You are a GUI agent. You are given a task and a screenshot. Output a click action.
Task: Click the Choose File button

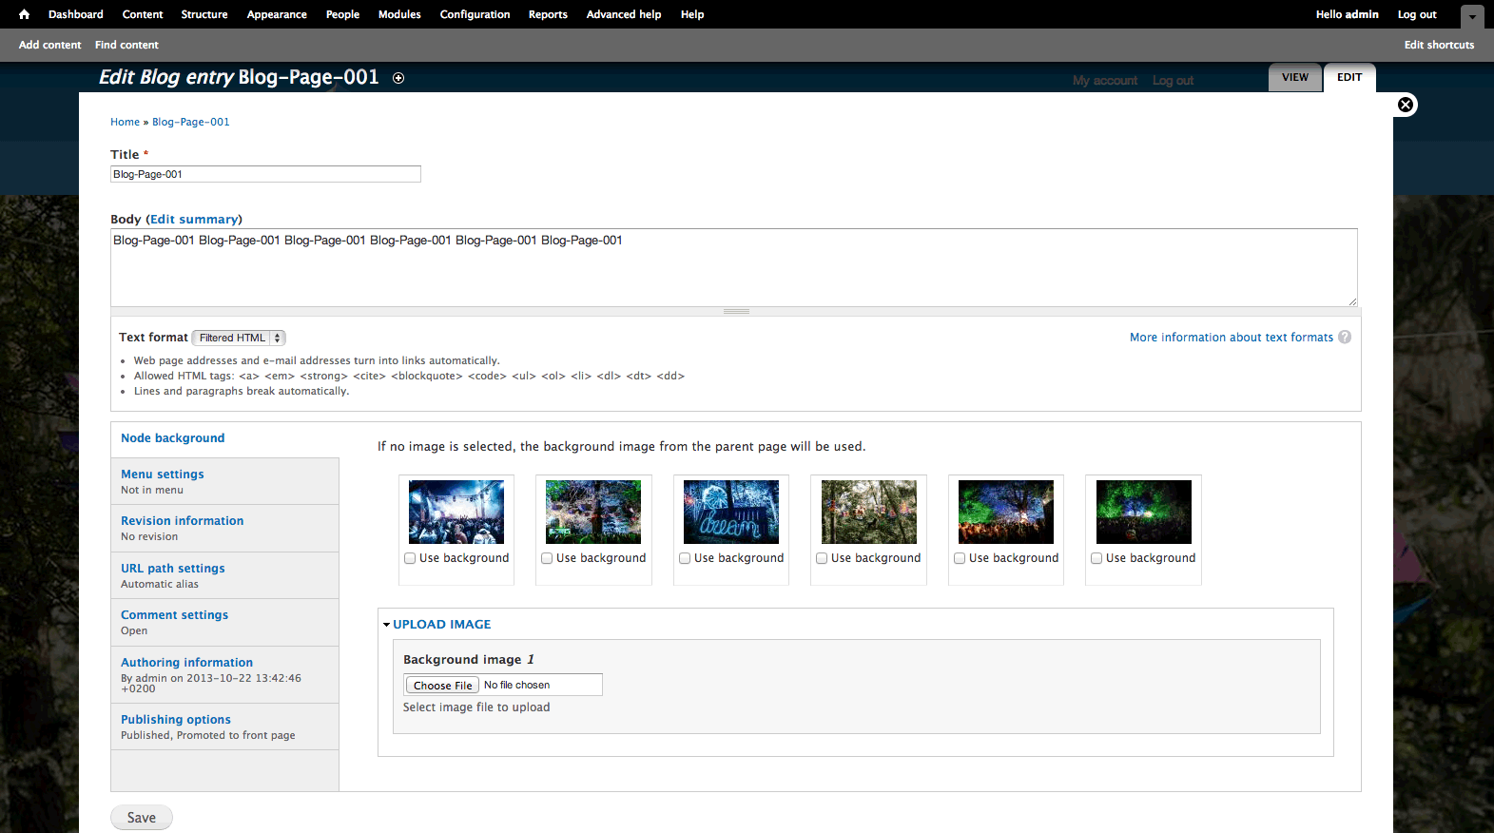tap(442, 685)
